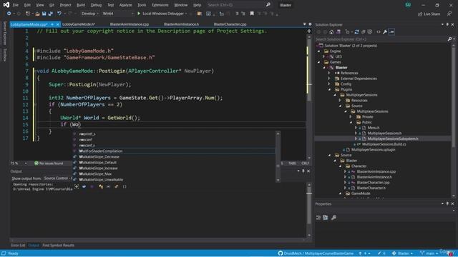The height and width of the screenshot is (257, 458).
Task: Toggle auto-hide pin on Solution Explorer panel
Action: click(447, 24)
